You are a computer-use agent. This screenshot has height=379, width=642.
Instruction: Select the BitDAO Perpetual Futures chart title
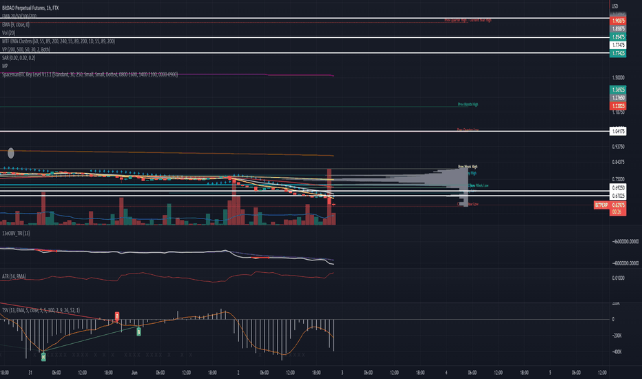click(x=30, y=8)
